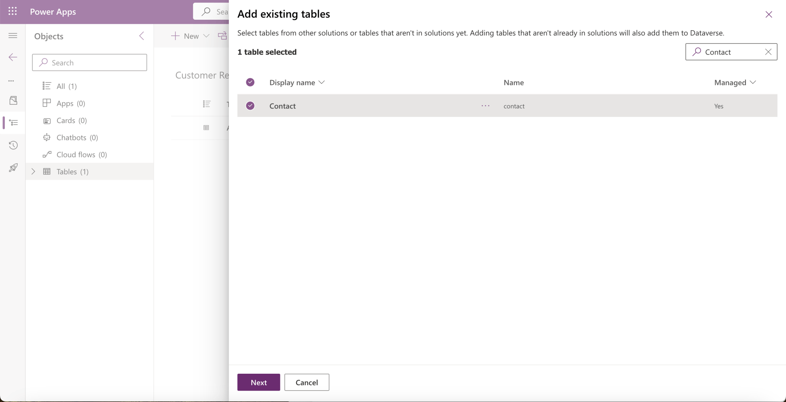Click the back arrow in the sidebar
This screenshot has width=786, height=402.
[x=13, y=57]
